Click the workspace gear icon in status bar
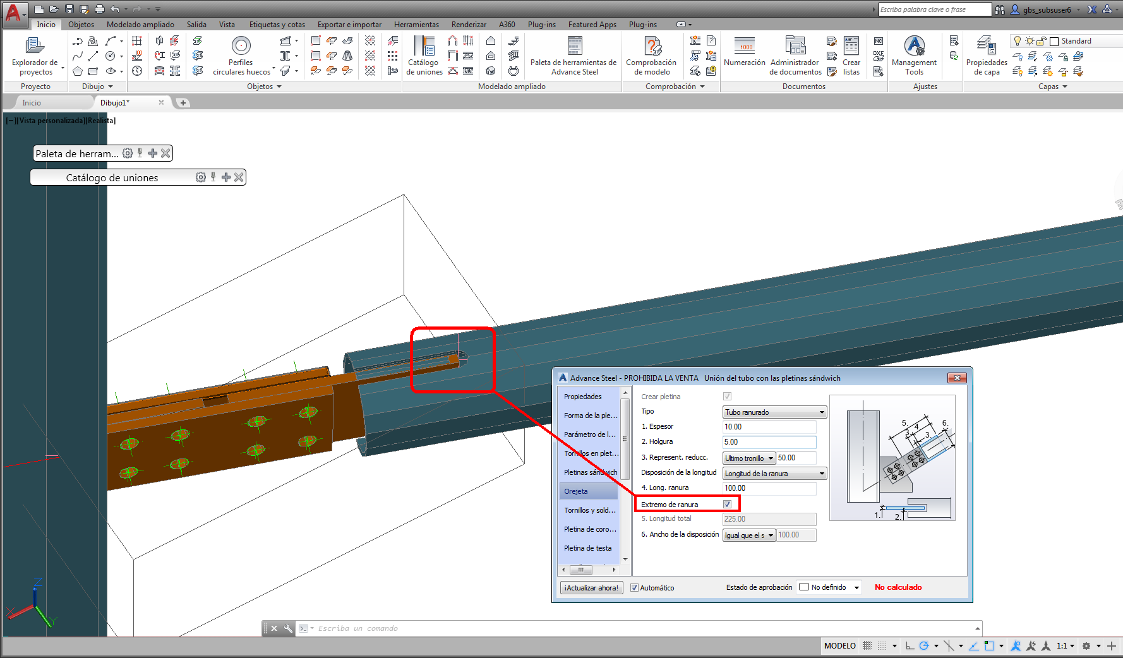 pos(1086,645)
